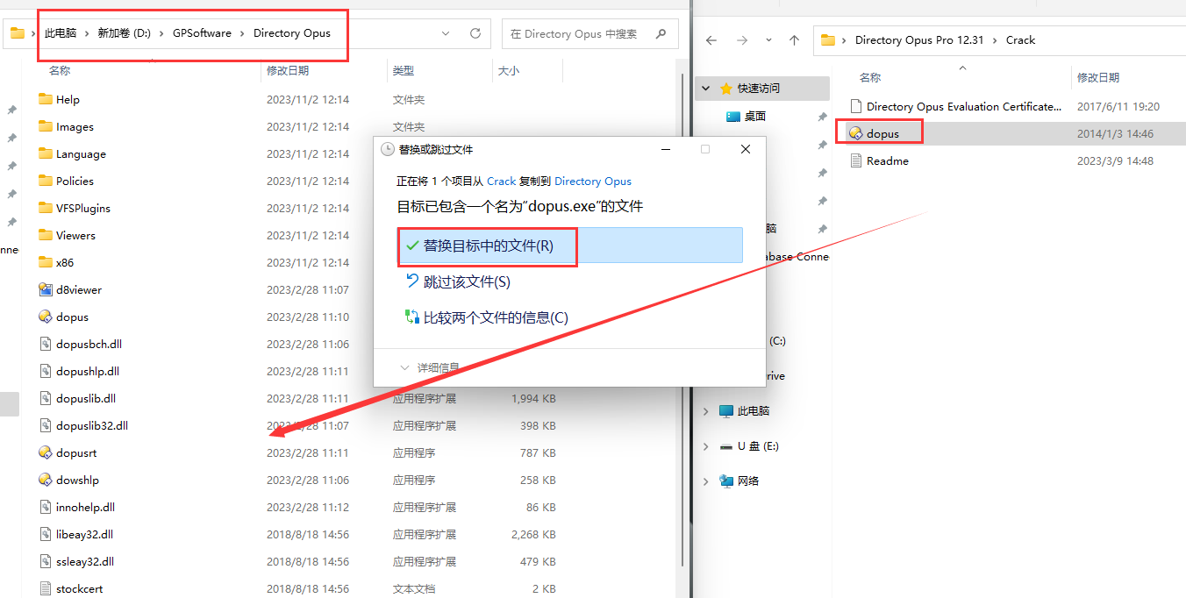Refresh the Directory Opus folder view
Screen dimensions: 1186x598
(x=475, y=33)
